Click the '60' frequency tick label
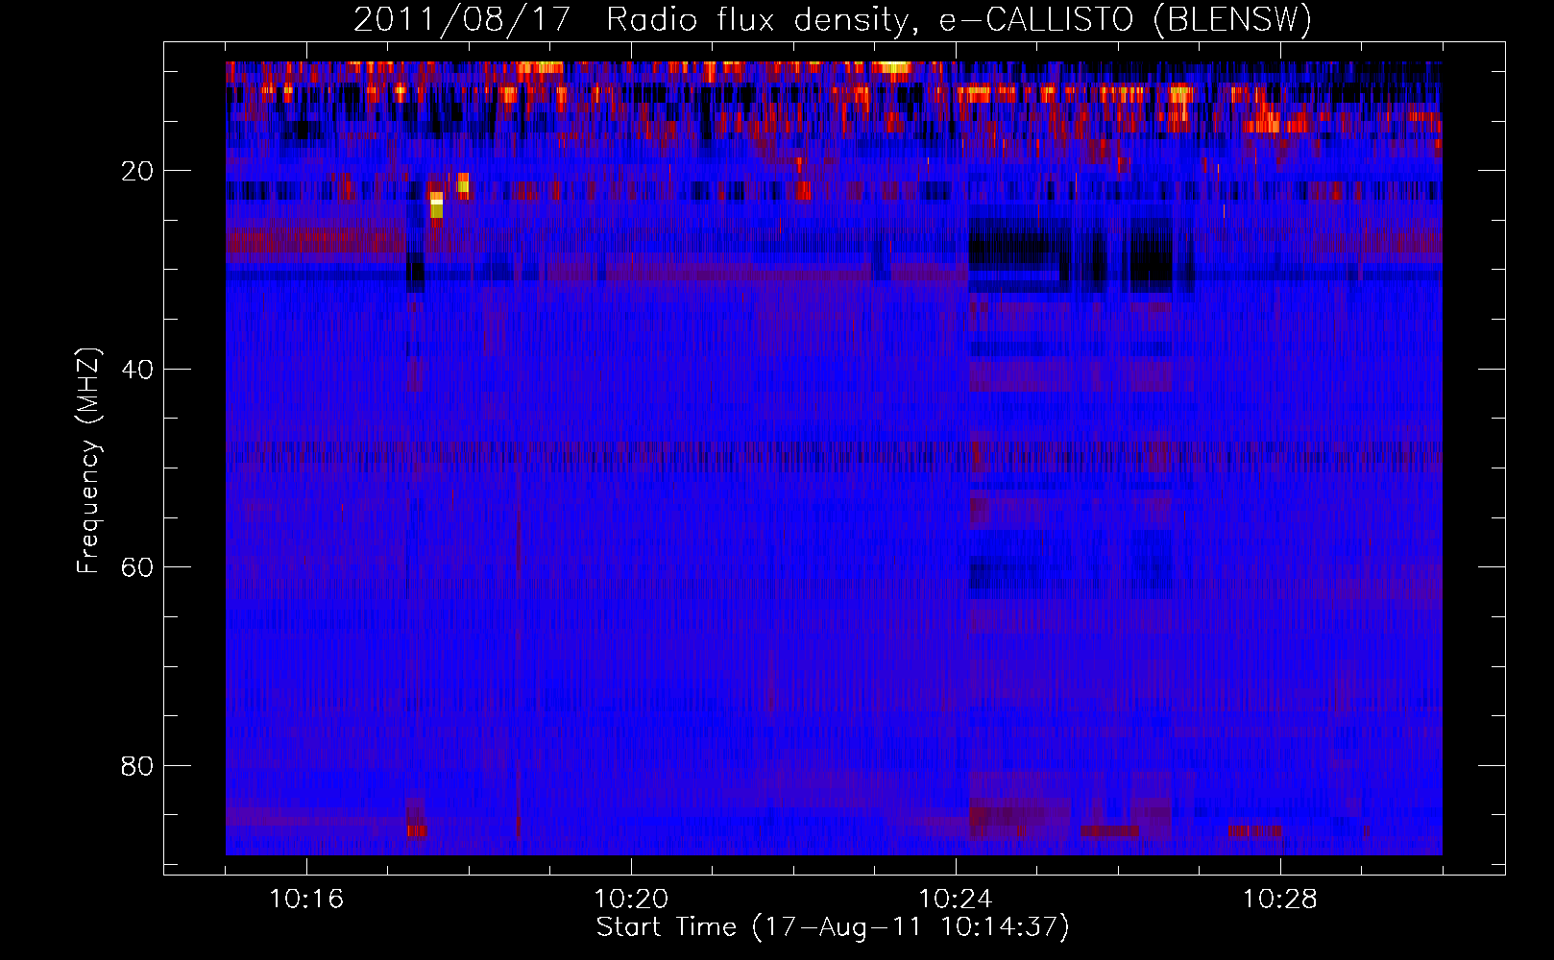This screenshot has height=960, width=1554. [x=138, y=567]
